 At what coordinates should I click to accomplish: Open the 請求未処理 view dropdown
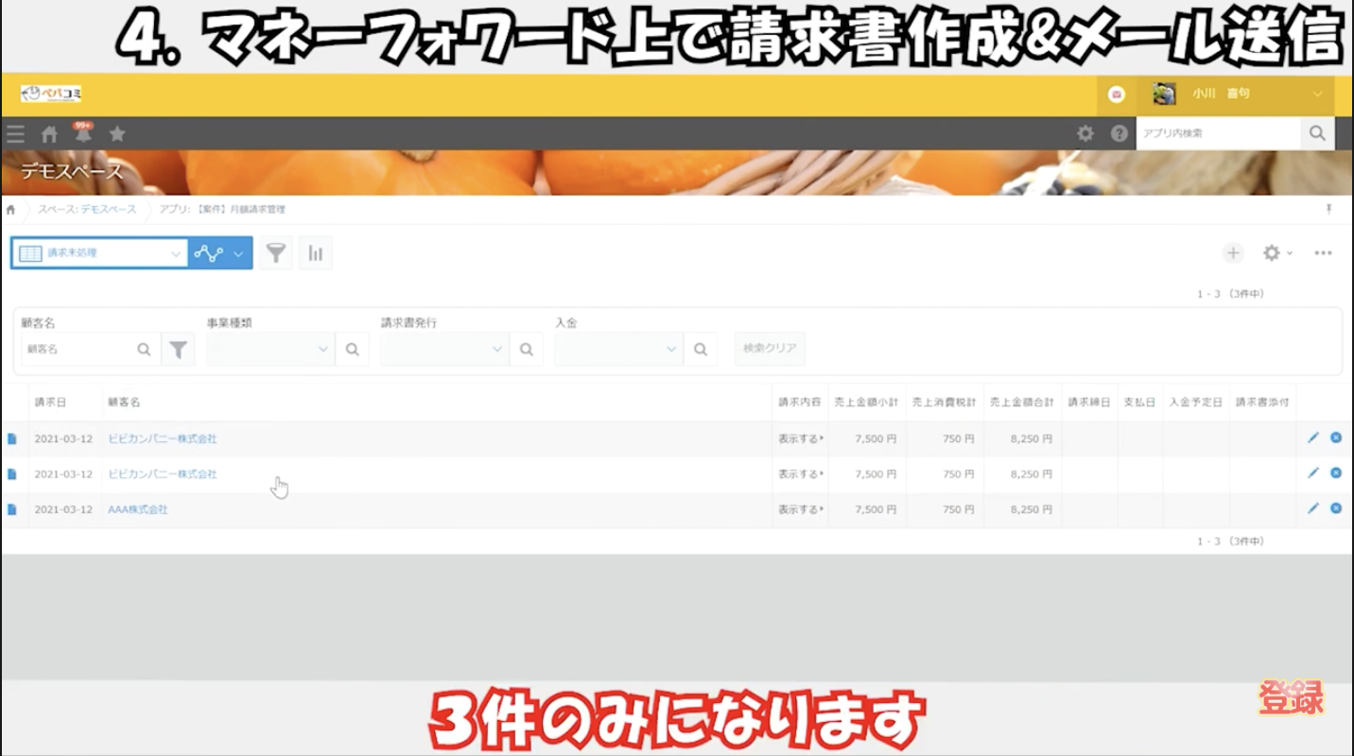[99, 252]
